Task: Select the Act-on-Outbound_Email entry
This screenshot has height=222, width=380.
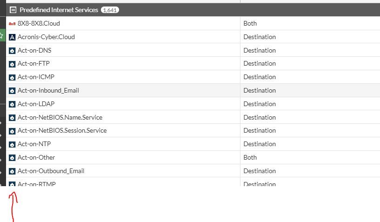Action: pos(51,171)
